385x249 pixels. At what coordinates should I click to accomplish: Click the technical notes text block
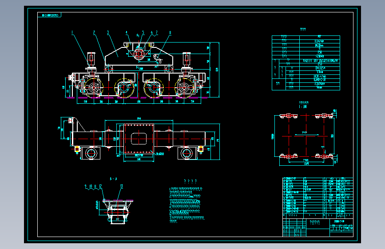tap(187, 205)
